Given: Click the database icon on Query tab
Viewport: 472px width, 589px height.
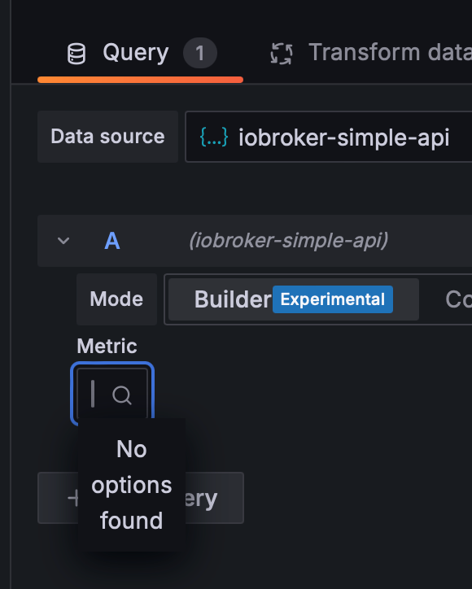Looking at the screenshot, I should coord(76,54).
